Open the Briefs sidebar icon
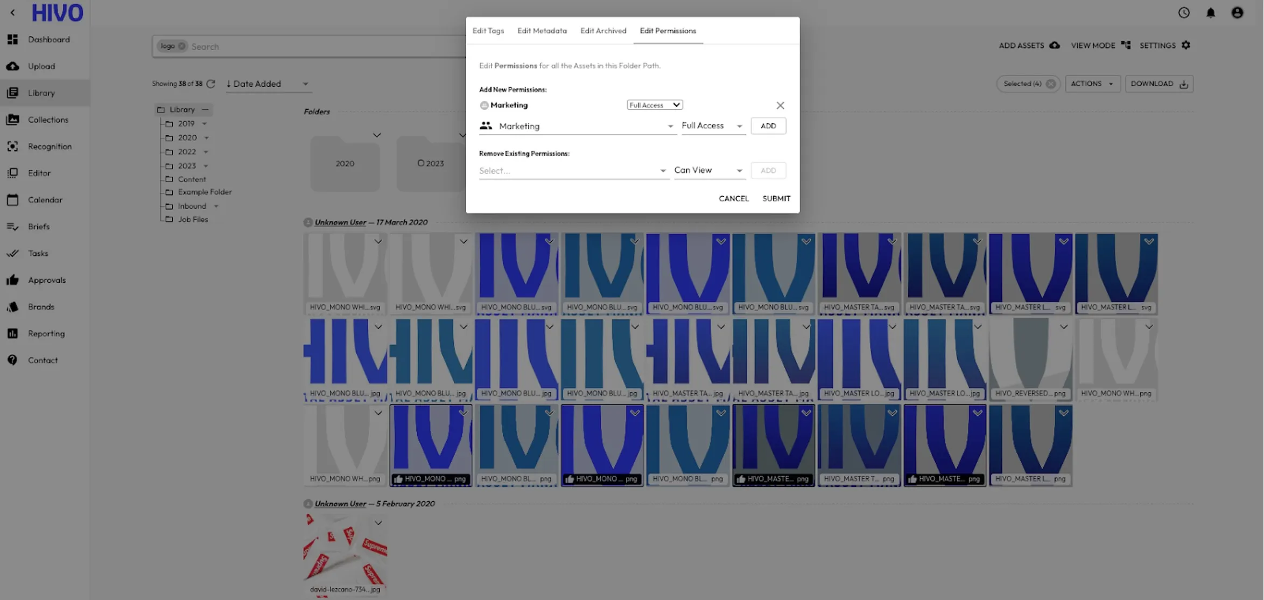This screenshot has height=600, width=1264. tap(12, 227)
